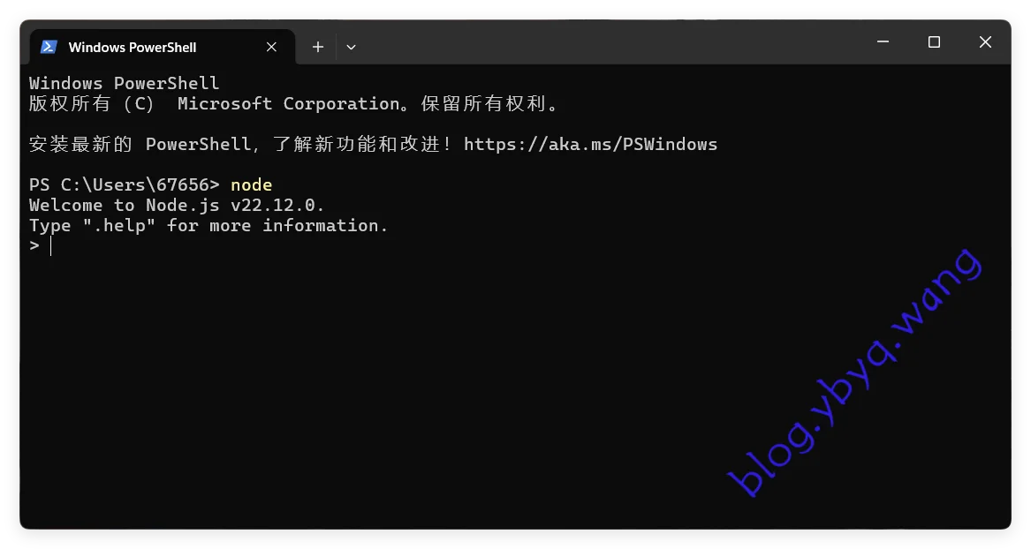Click the Node.js v22.12.0 welcome line
This screenshot has width=1031, height=549.
click(175, 205)
